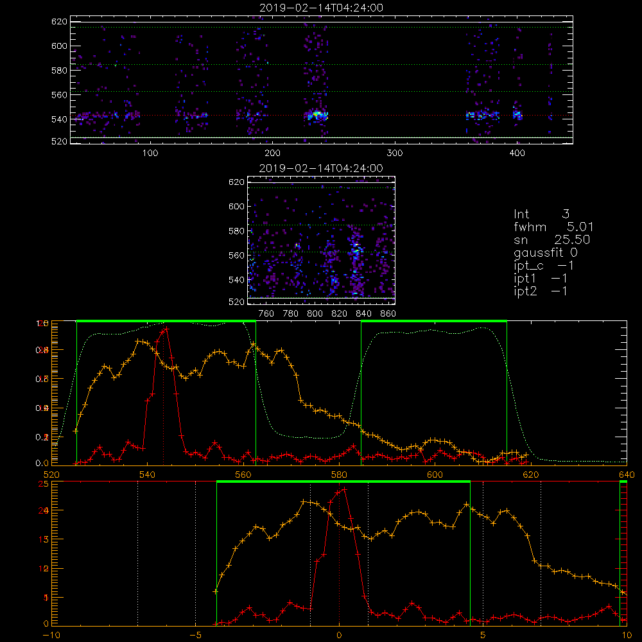The width and height of the screenshot is (642, 642).
Task: Click the bright emission cluster near 235 in top image
Action: coord(316,116)
